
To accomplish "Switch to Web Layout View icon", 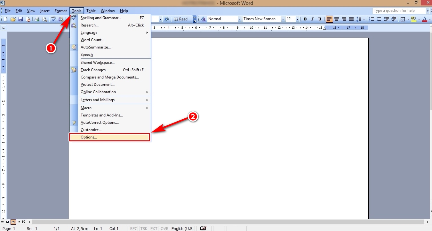I will coord(8,222).
